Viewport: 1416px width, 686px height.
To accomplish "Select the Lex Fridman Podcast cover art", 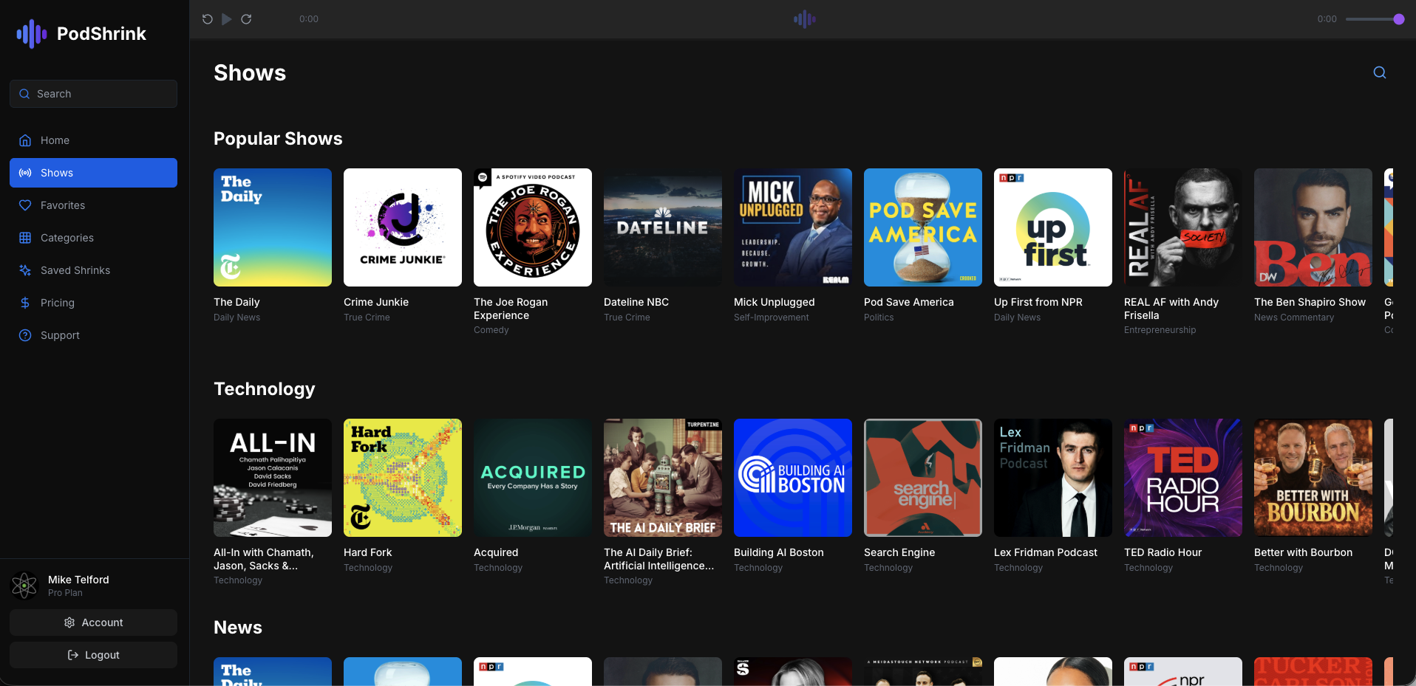I will pyautogui.click(x=1052, y=478).
